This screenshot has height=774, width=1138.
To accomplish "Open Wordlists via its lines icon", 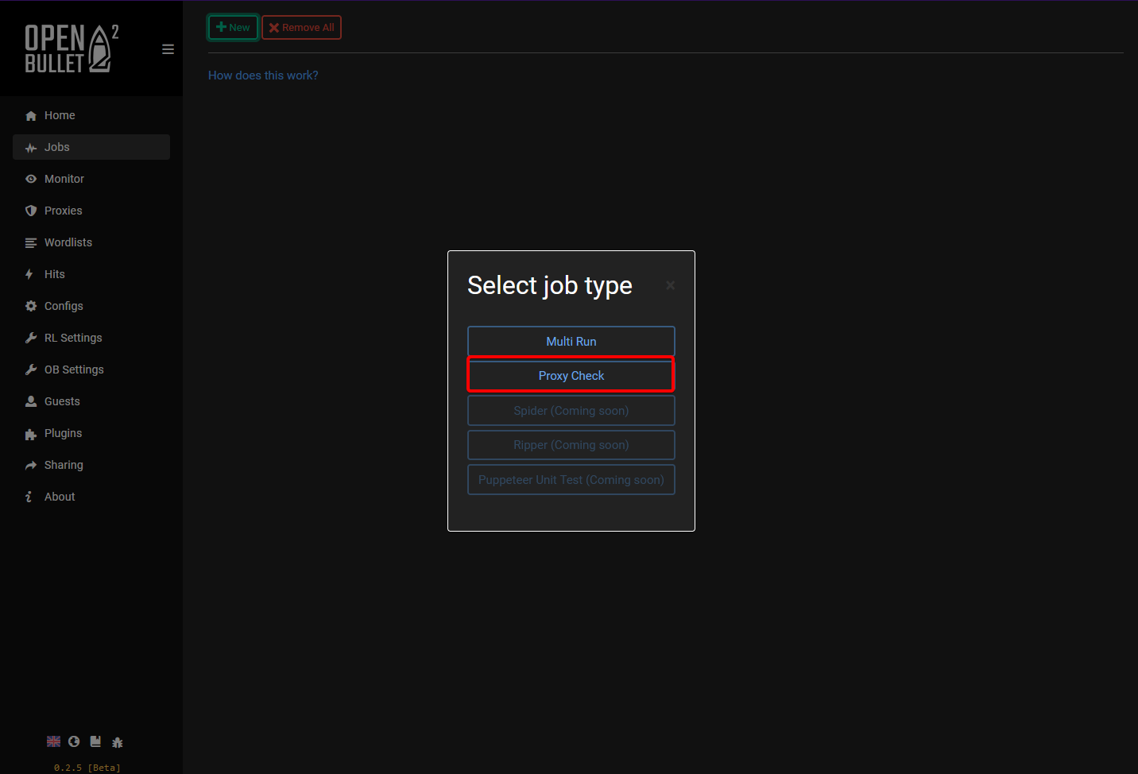I will pyautogui.click(x=31, y=243).
